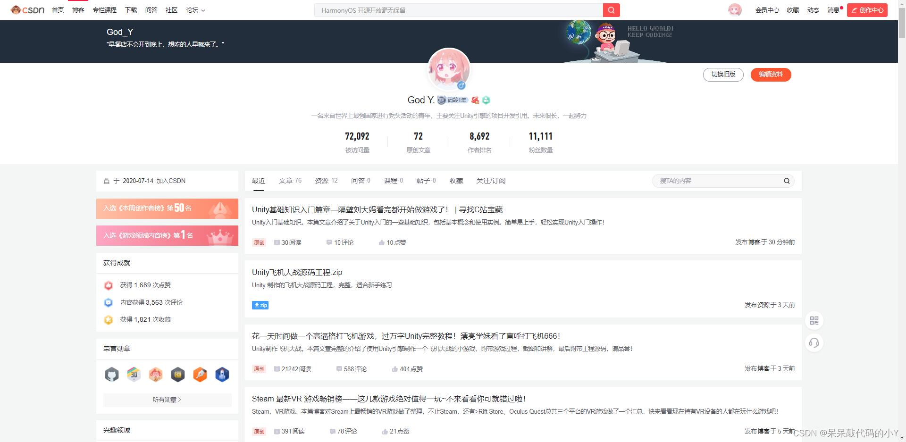Open 消息 notifications link

(834, 10)
